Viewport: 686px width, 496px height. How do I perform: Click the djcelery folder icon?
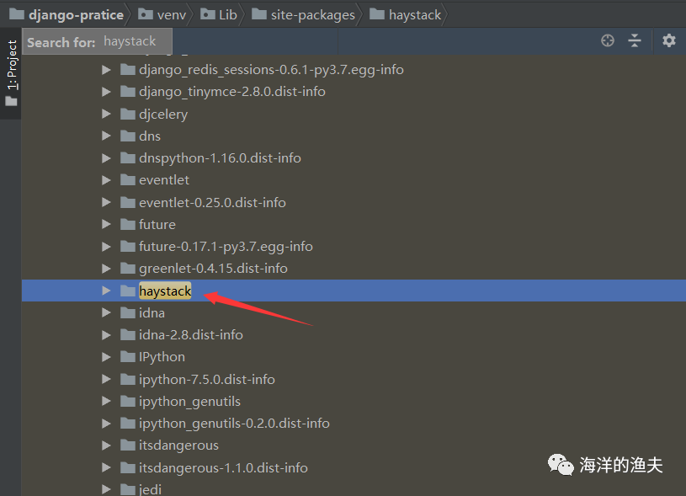point(128,114)
